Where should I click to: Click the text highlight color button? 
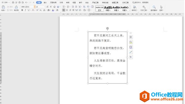(48, 10)
